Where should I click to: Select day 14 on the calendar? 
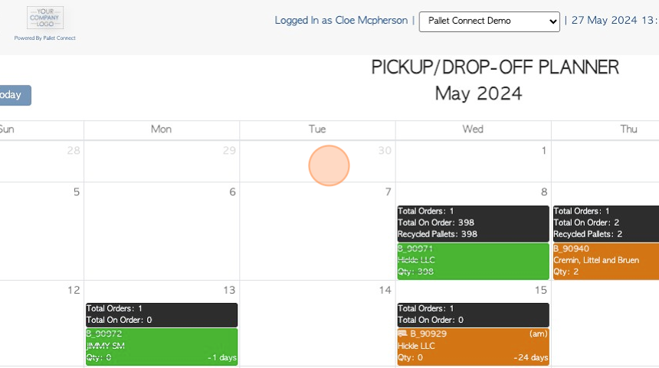point(385,291)
